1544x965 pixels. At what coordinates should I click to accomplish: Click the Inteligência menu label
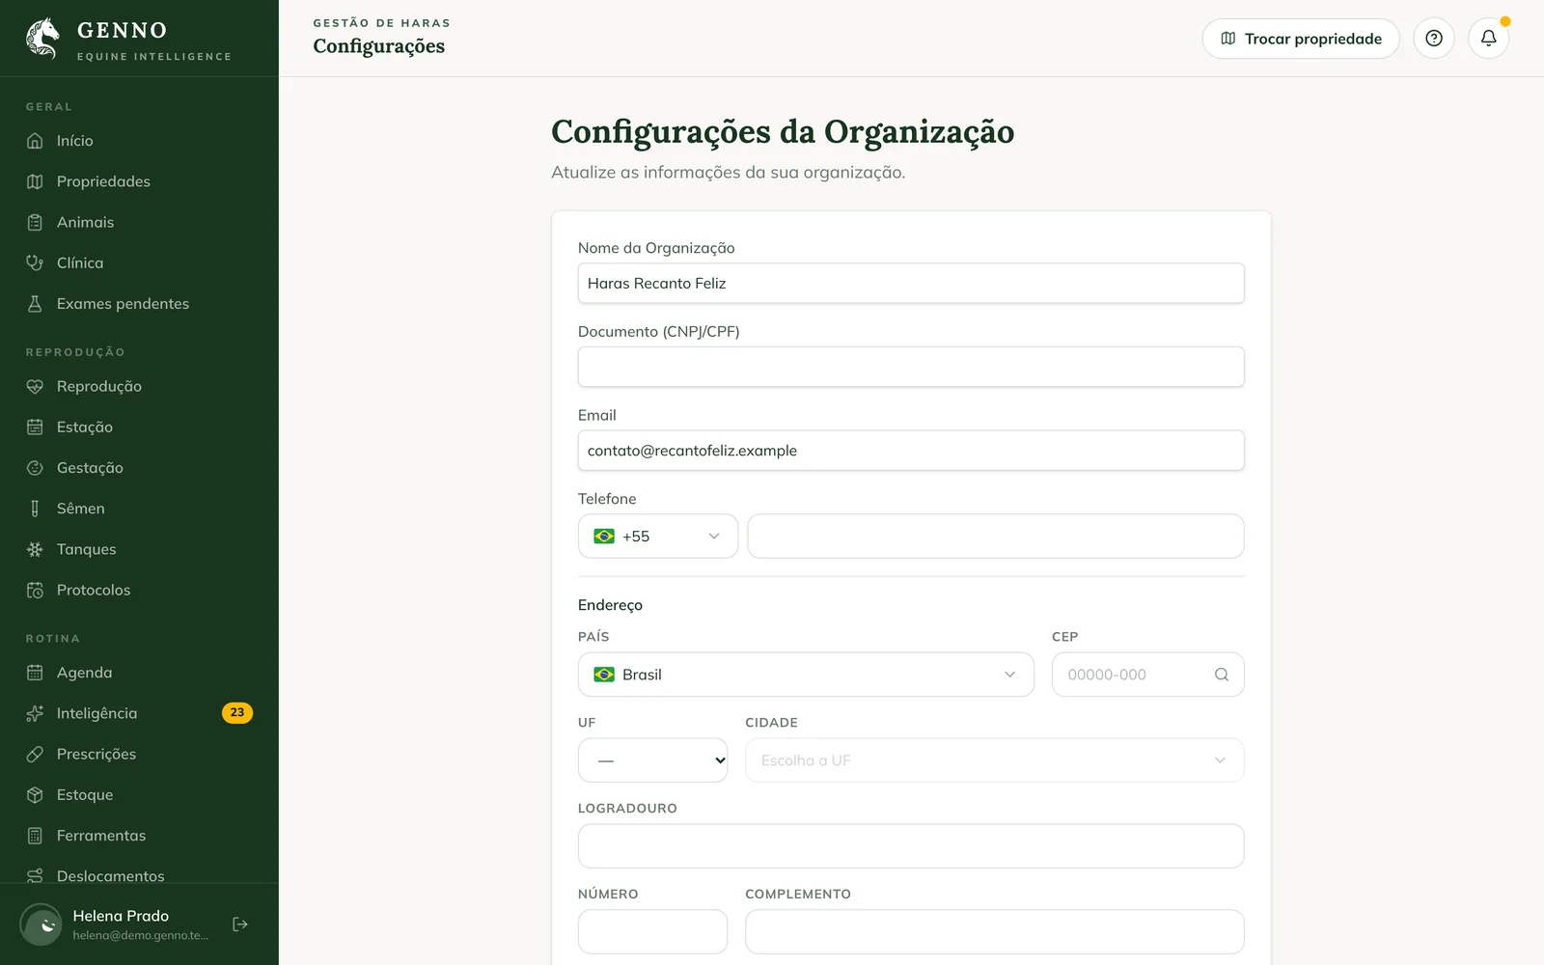(x=96, y=713)
